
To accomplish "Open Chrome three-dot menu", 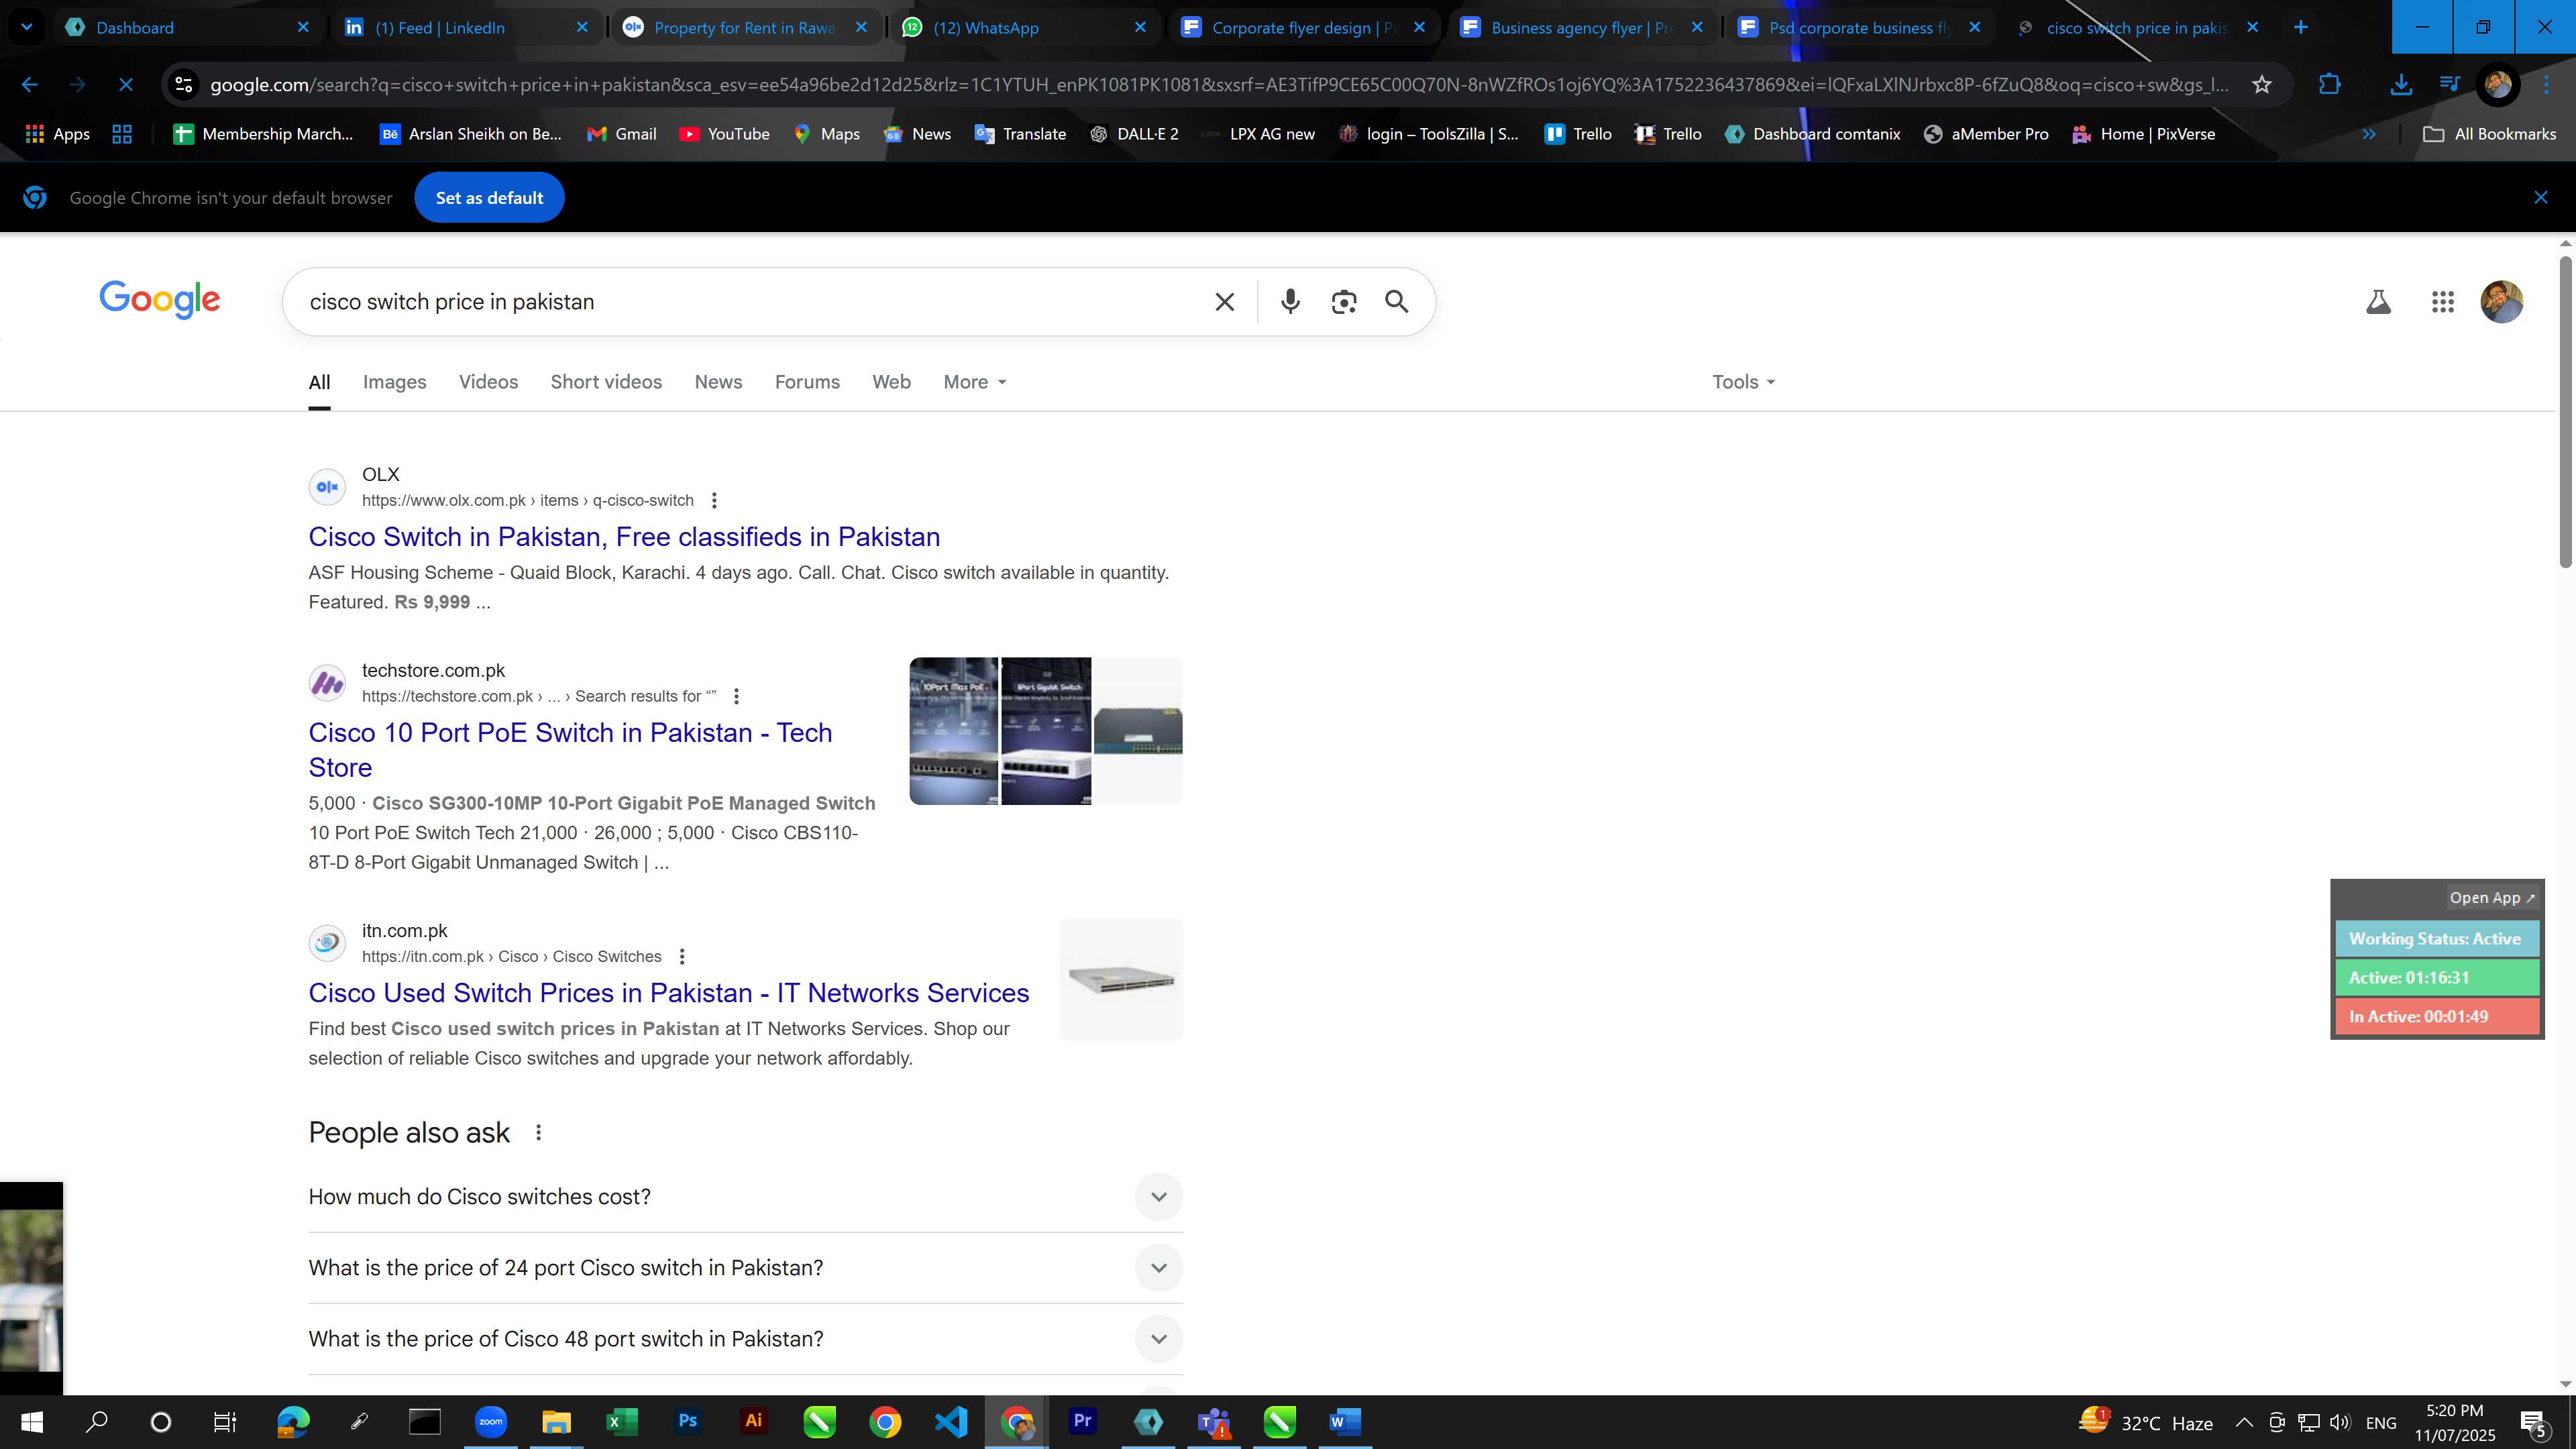I will point(2547,84).
